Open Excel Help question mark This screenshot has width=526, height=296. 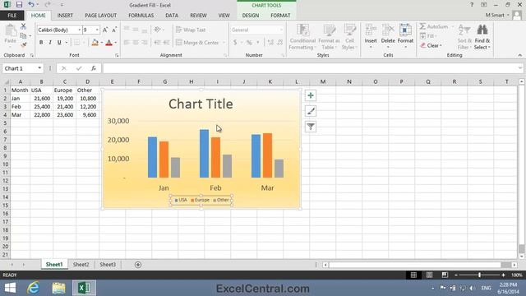coord(472,5)
